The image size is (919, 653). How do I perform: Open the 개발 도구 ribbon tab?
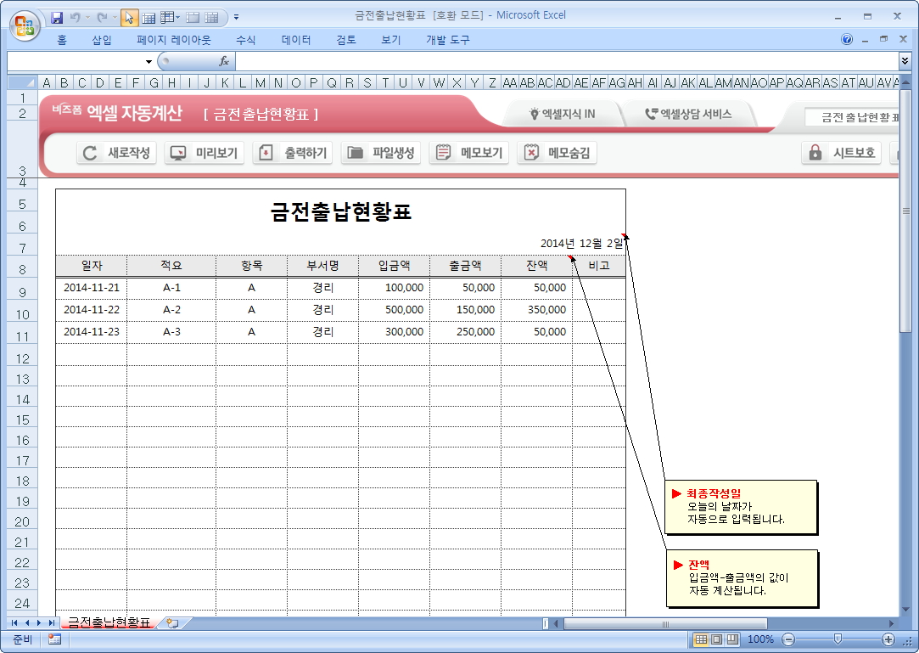(448, 40)
